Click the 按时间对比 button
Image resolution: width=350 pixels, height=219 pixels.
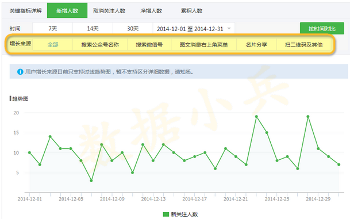coord(322,29)
